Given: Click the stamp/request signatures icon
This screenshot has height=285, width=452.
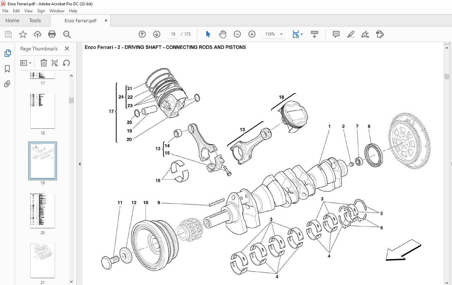Looking at the screenshot, I should coord(380,34).
